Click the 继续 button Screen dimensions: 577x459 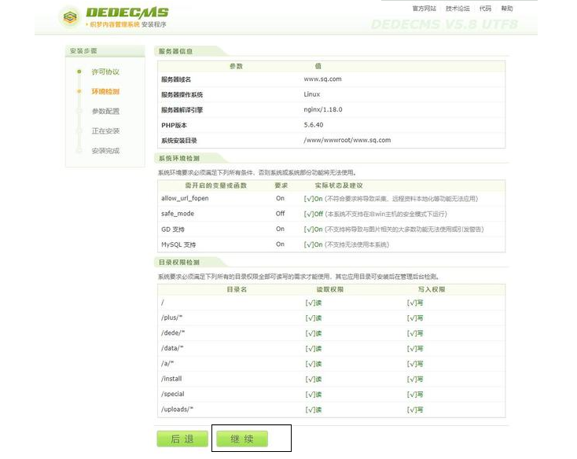pyautogui.click(x=242, y=439)
